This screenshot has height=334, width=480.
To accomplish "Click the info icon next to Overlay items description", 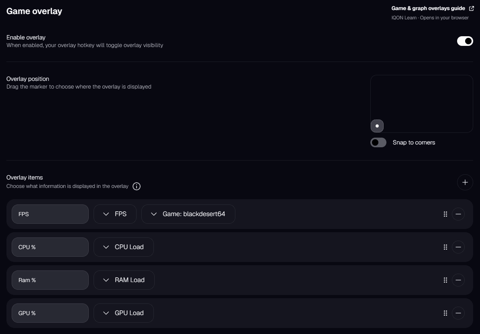I will (x=137, y=186).
